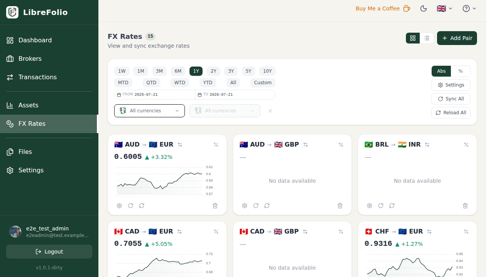The height and width of the screenshot is (277, 492).
Task: Select the 1M range
Action: click(x=141, y=71)
